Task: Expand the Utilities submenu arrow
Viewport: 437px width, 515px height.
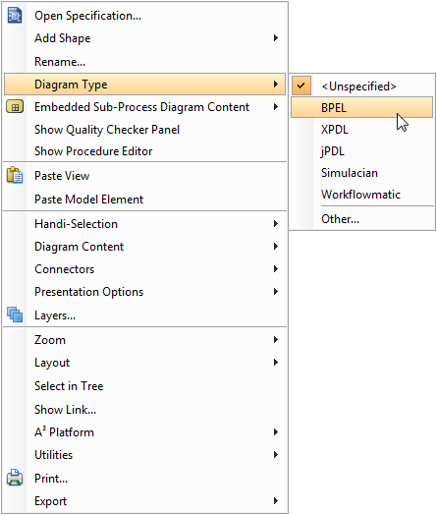Action: 276,455
